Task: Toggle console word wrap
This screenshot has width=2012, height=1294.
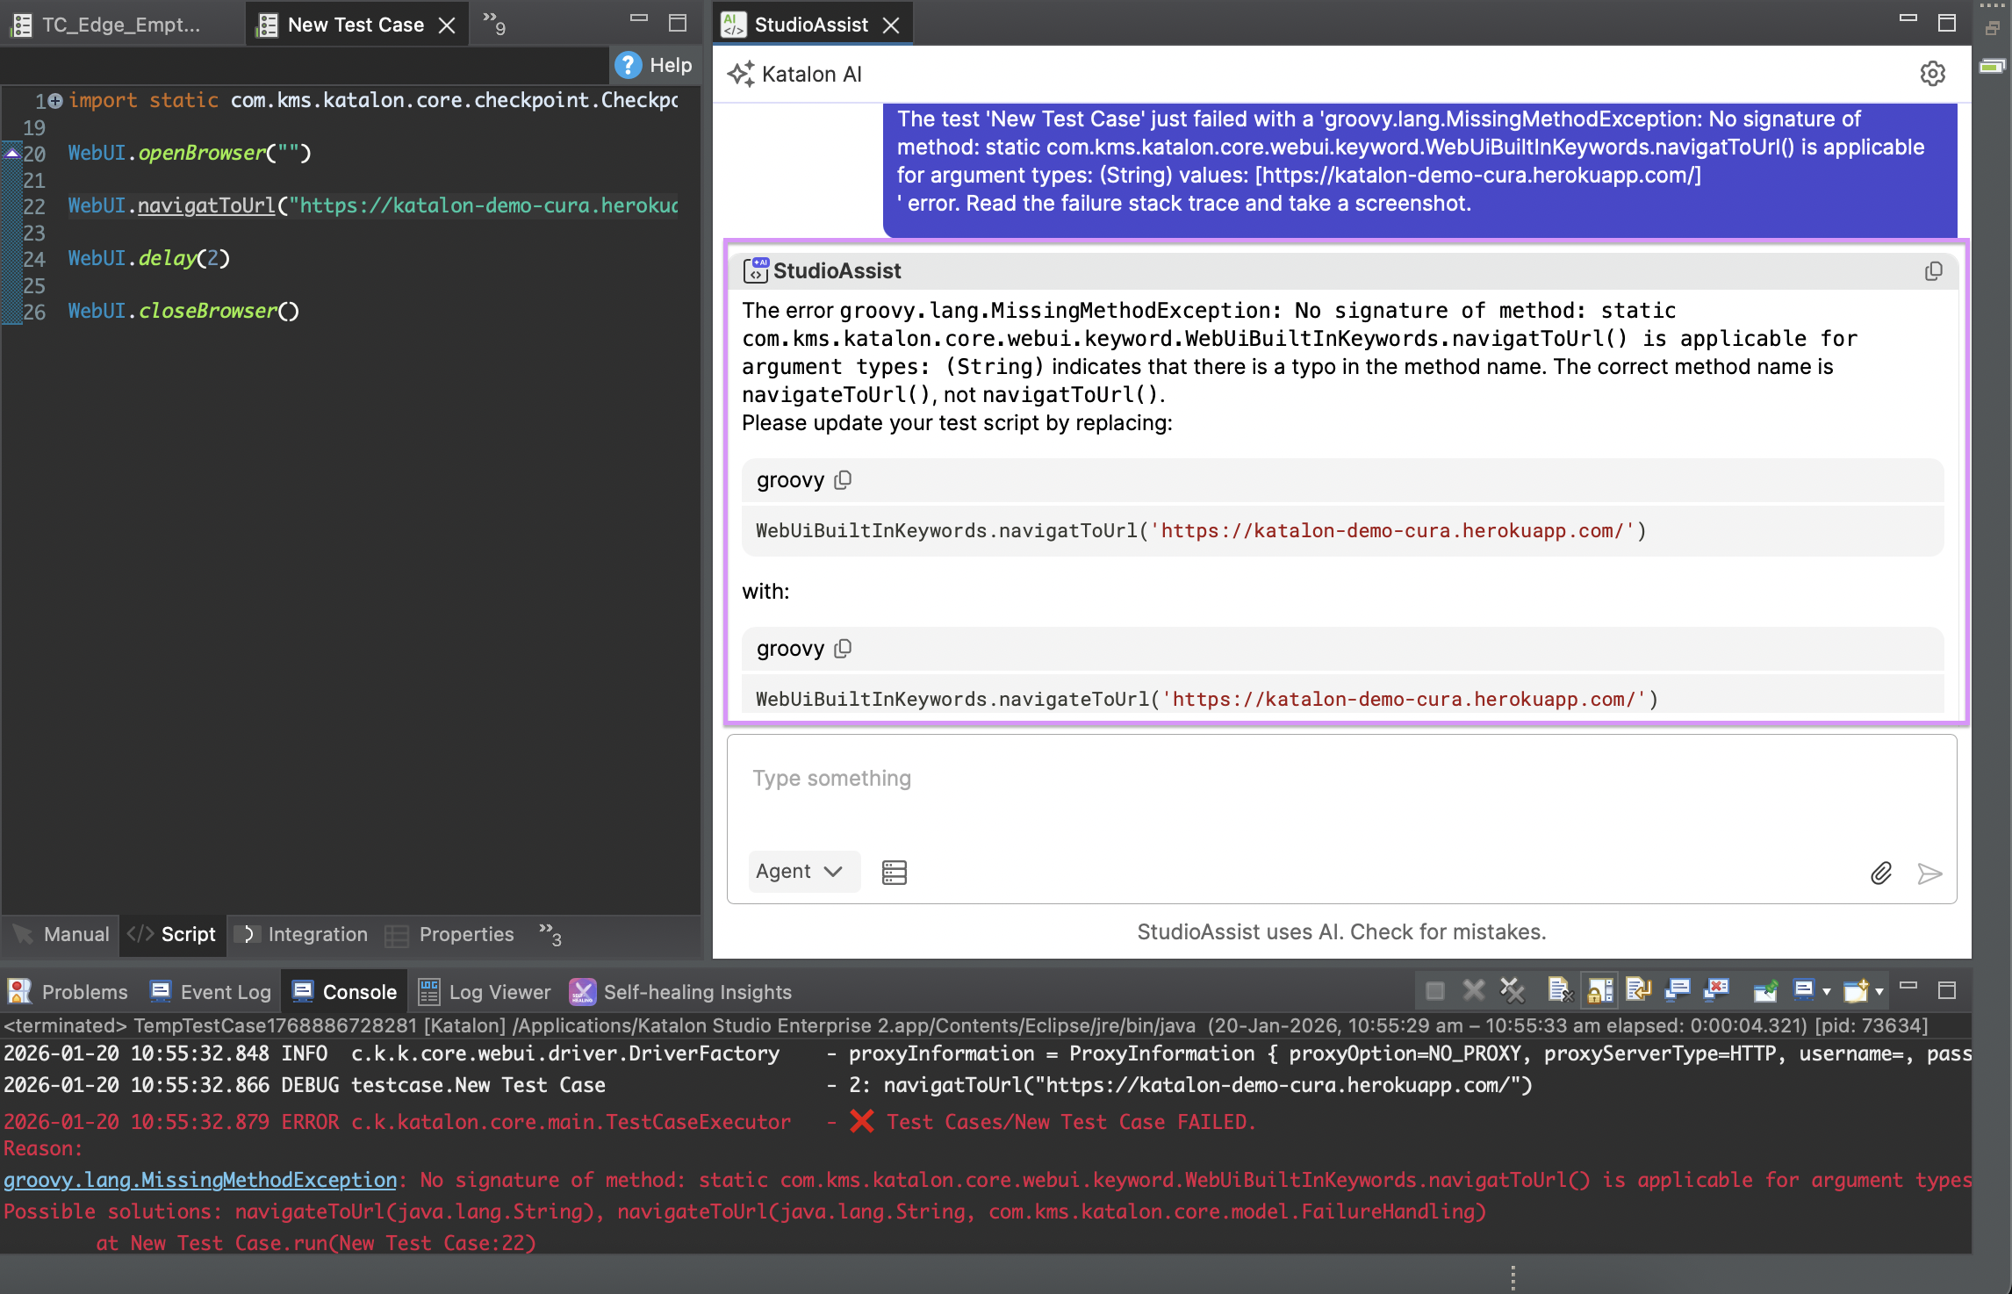Action: click(1638, 991)
